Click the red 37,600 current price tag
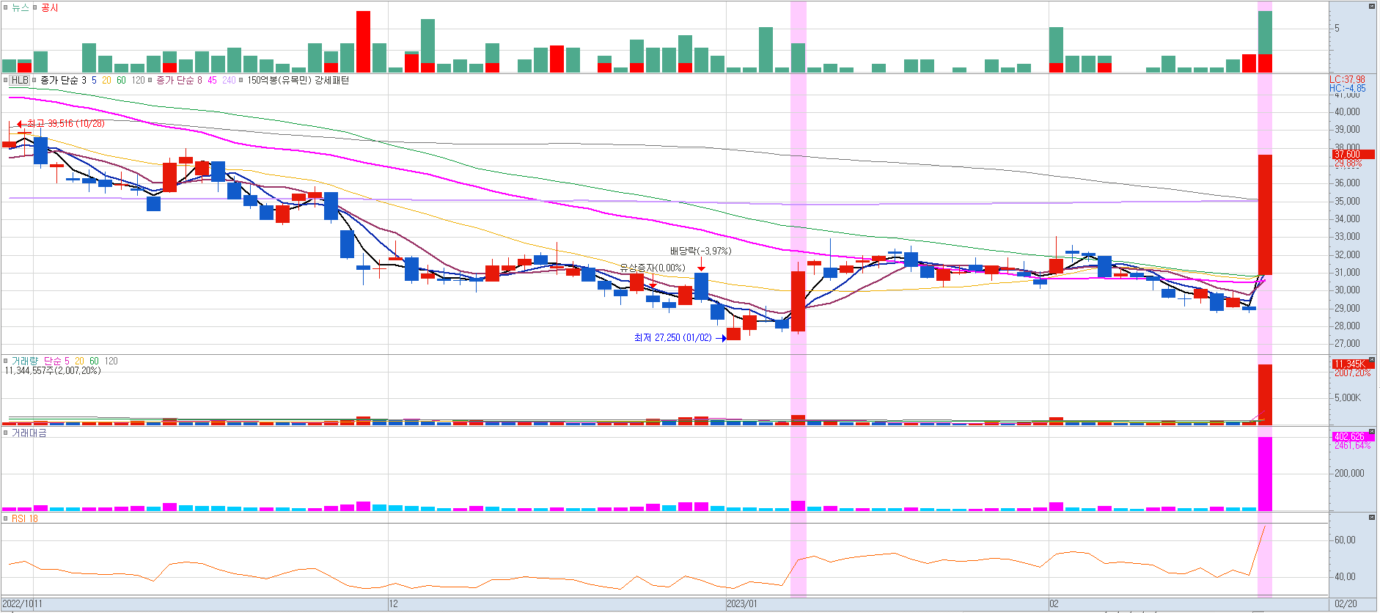This screenshot has width=1380, height=613. tap(1353, 155)
